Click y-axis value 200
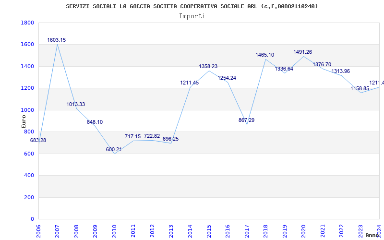This screenshot has width=384, height=240. tap(29, 197)
